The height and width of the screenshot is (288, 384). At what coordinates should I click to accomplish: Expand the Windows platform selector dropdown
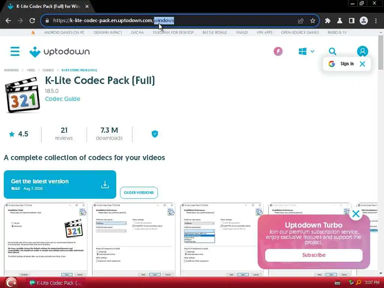coord(306,51)
